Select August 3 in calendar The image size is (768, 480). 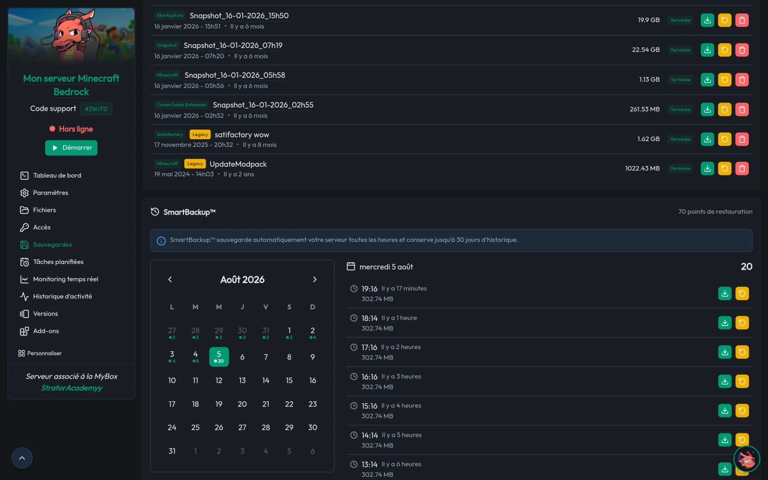(172, 356)
